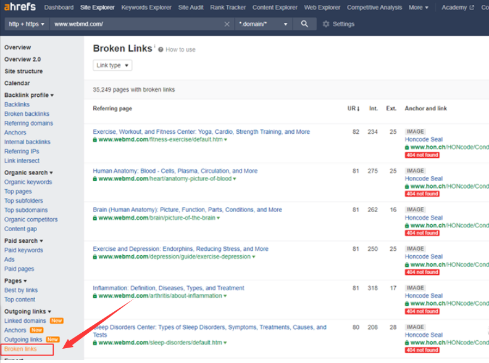The width and height of the screenshot is (489, 363).
Task: Click the UR column sort arrow
Action: coord(358,108)
